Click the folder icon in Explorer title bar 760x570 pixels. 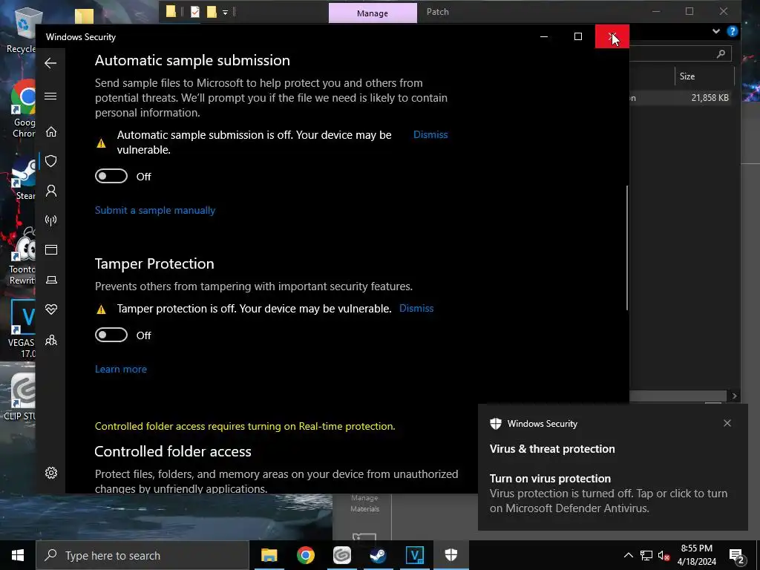171,12
